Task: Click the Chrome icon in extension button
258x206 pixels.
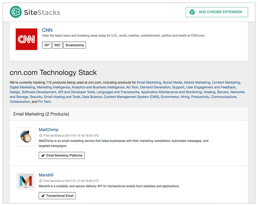Action: point(192,12)
